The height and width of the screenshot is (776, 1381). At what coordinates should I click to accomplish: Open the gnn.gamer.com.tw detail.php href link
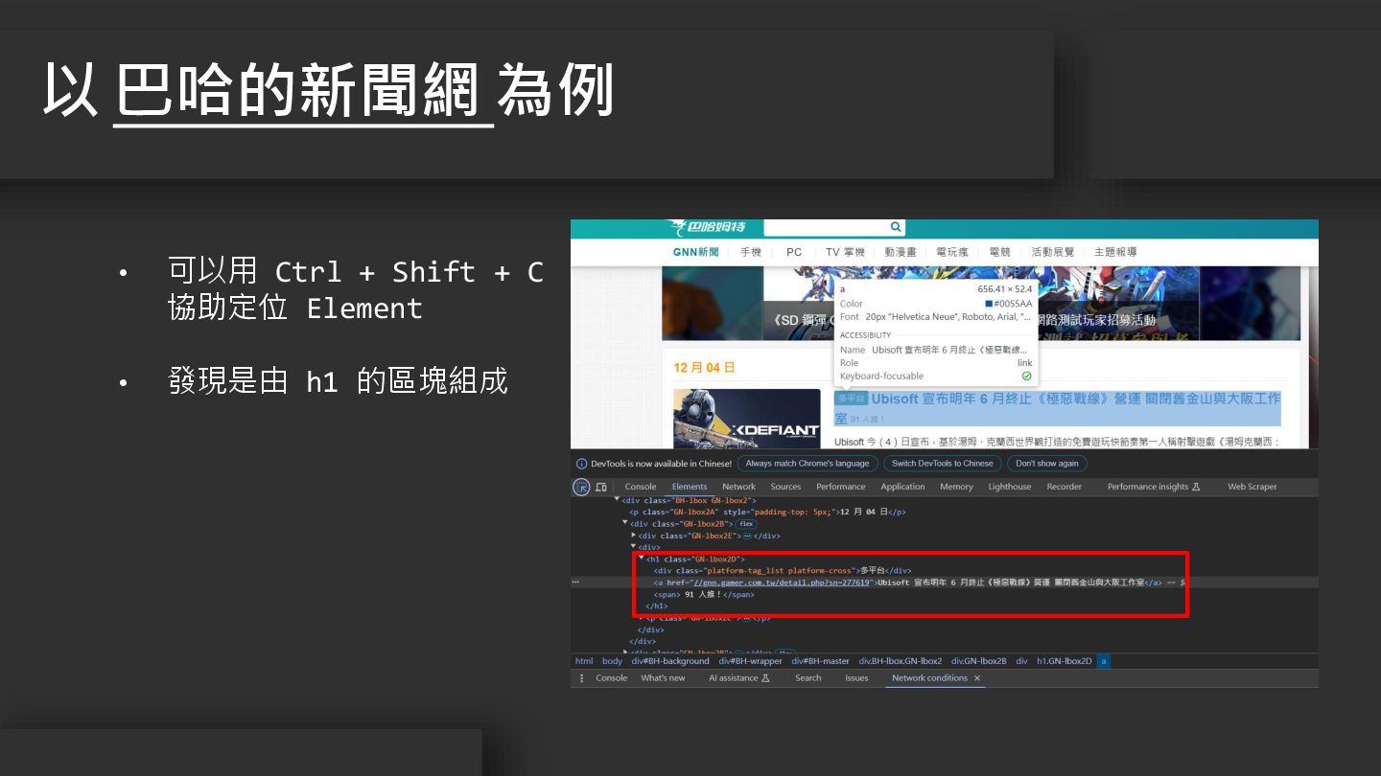[782, 582]
